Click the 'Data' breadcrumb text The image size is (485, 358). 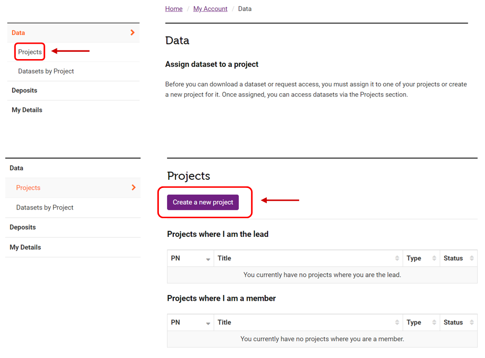[x=245, y=9]
